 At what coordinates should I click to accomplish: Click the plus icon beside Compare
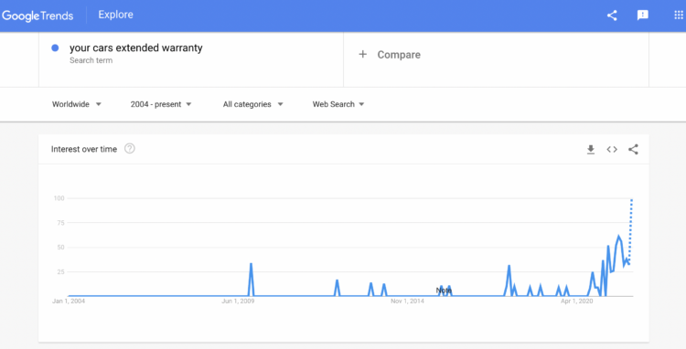coord(363,54)
